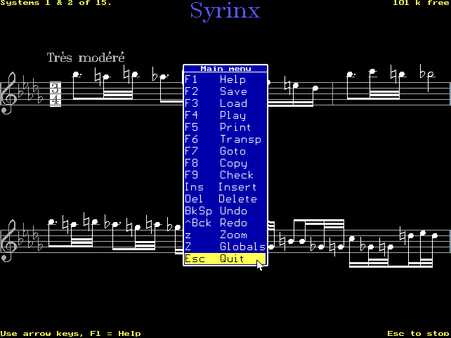The width and height of the screenshot is (451, 338).
Task: Select Save in the Main menu
Action: point(225,91)
